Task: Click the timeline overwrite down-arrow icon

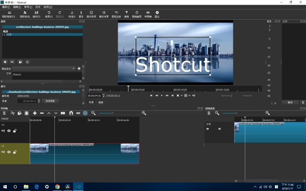Action: (x=56, y=113)
